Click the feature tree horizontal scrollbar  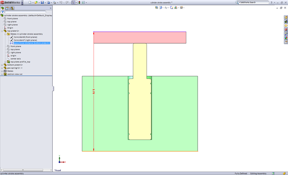pyautogui.click(x=23, y=170)
